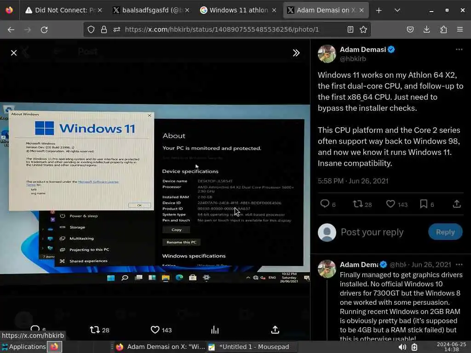Share from the icon below the photo
Screen dimensions: 471x353
(275, 330)
